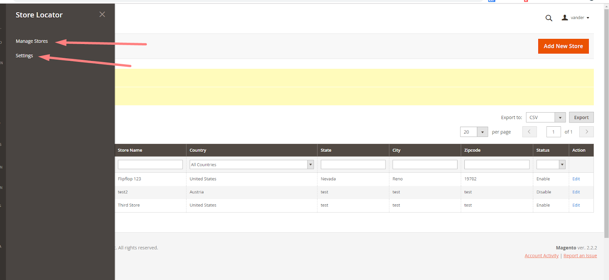Click the user avatar icon
This screenshot has width=609, height=280.
pos(565,17)
